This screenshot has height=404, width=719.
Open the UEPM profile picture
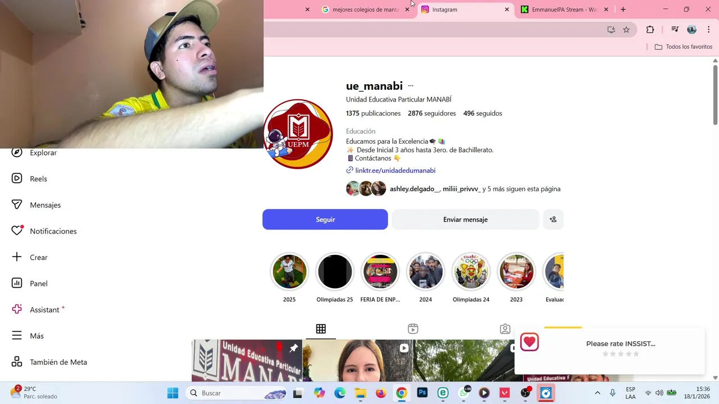(298, 134)
